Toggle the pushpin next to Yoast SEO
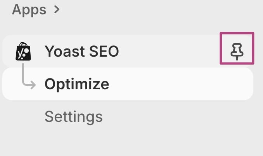This screenshot has height=156, width=263. [x=237, y=51]
